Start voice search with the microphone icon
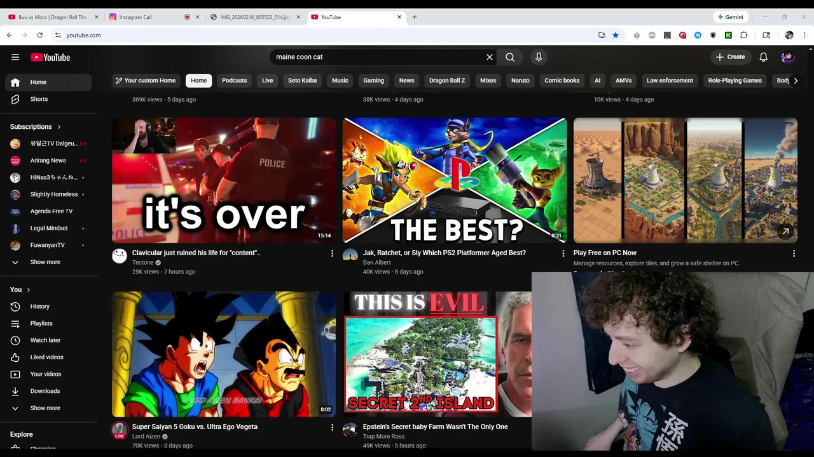The width and height of the screenshot is (814, 457). click(x=539, y=57)
